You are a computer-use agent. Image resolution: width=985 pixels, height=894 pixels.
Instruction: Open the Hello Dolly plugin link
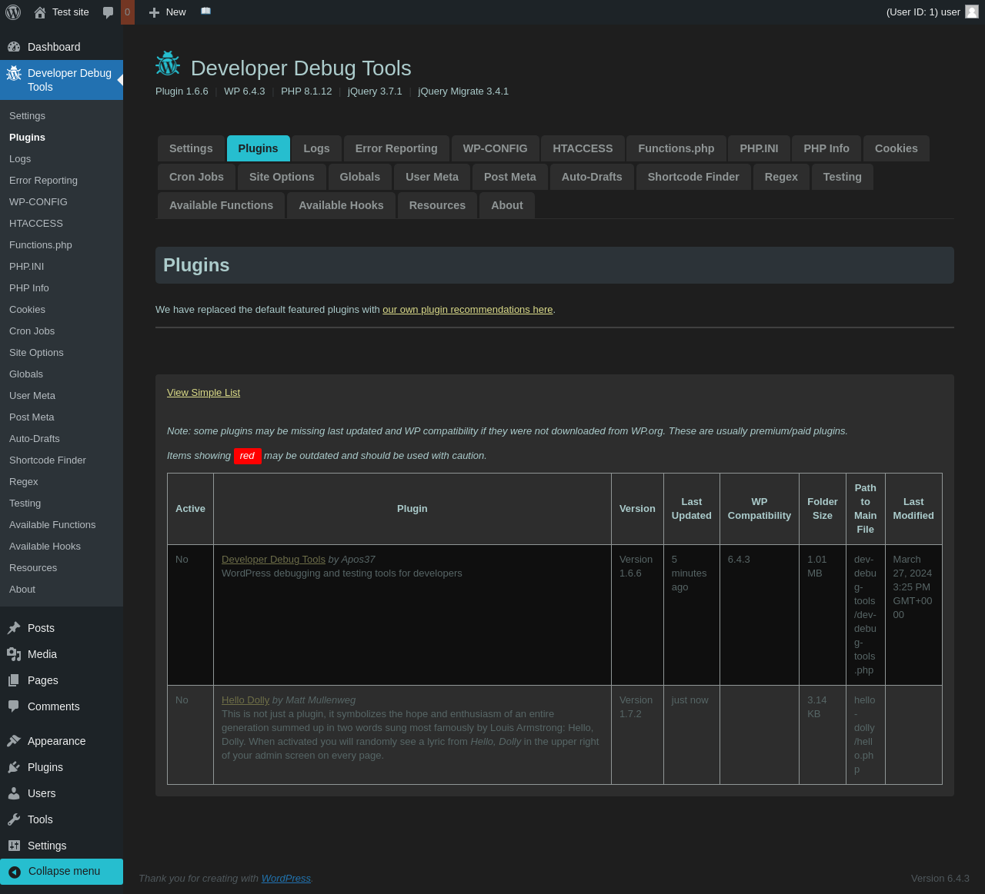pyautogui.click(x=245, y=700)
